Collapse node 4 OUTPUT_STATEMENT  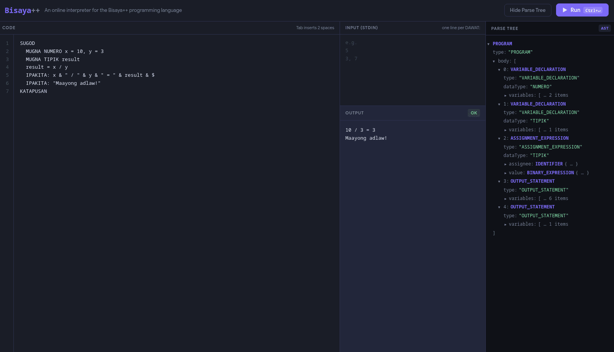(x=499, y=207)
